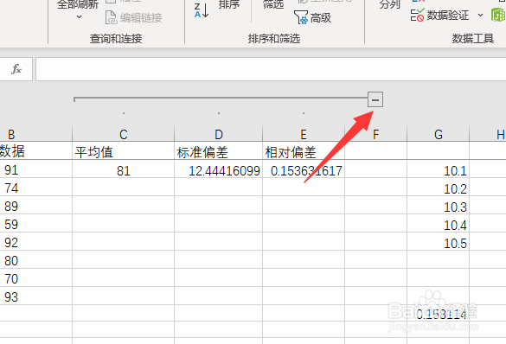
Task: Sort descending with the Z-A icon
Action: point(202,10)
